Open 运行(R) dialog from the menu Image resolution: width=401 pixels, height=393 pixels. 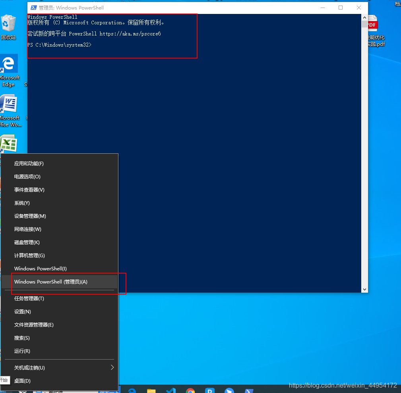click(x=60, y=351)
